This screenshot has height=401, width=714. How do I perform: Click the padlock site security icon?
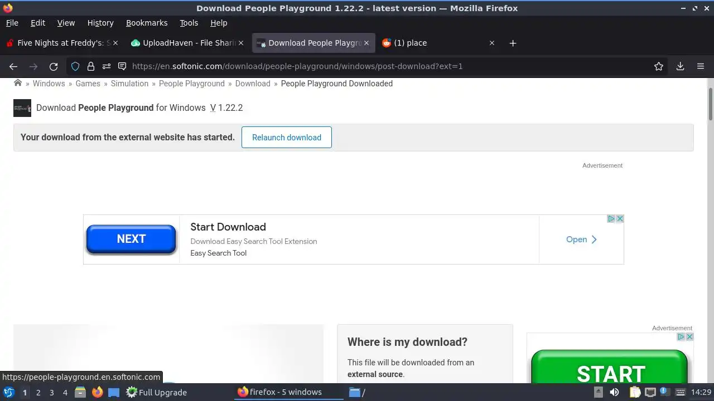point(91,66)
